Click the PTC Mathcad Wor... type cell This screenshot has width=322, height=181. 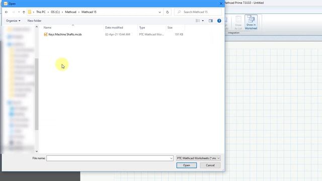pos(151,35)
